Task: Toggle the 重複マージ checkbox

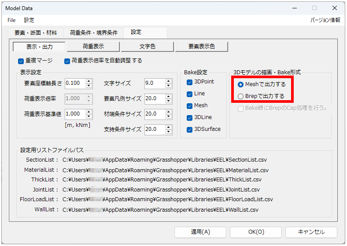Action: coord(21,61)
